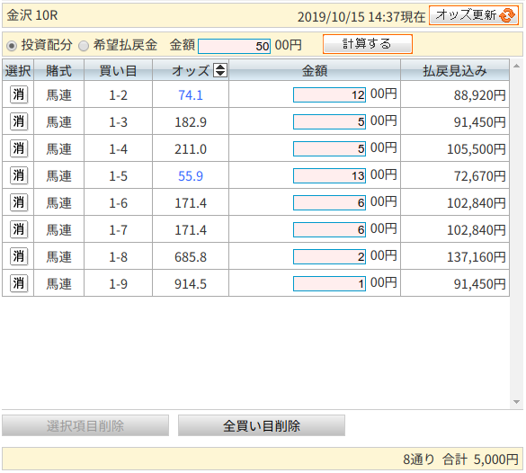Focus total 金額 input showing 50

234,46
